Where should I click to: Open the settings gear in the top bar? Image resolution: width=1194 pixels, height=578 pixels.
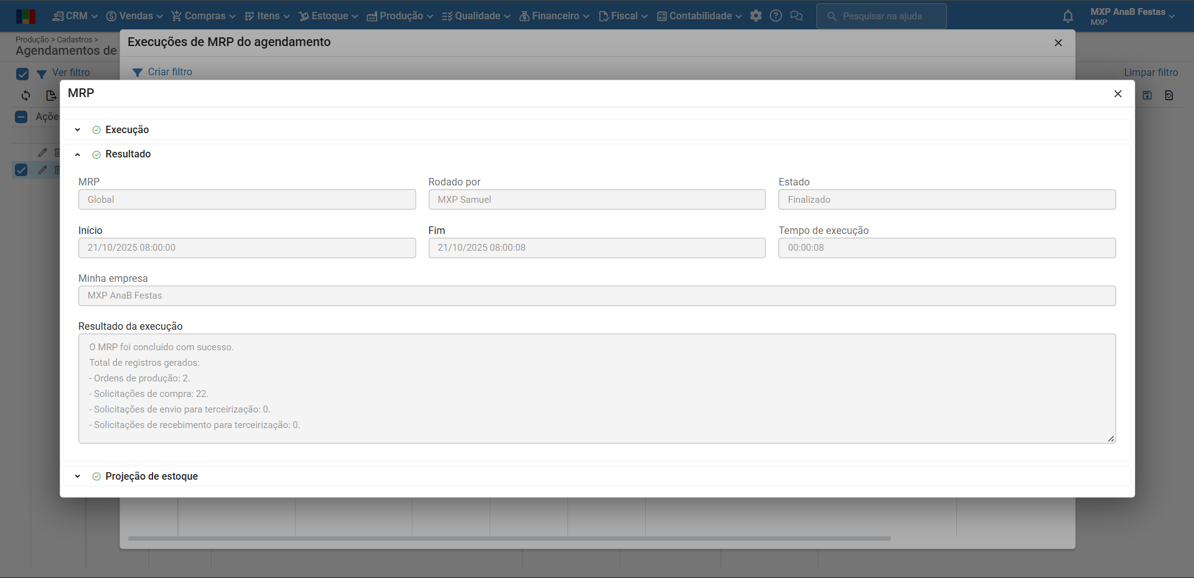pos(756,16)
